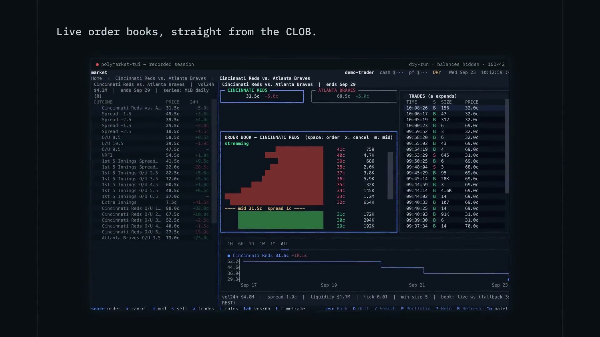
Task: Click the red recording dot beside polymarket-tui
Action: (x=97, y=65)
